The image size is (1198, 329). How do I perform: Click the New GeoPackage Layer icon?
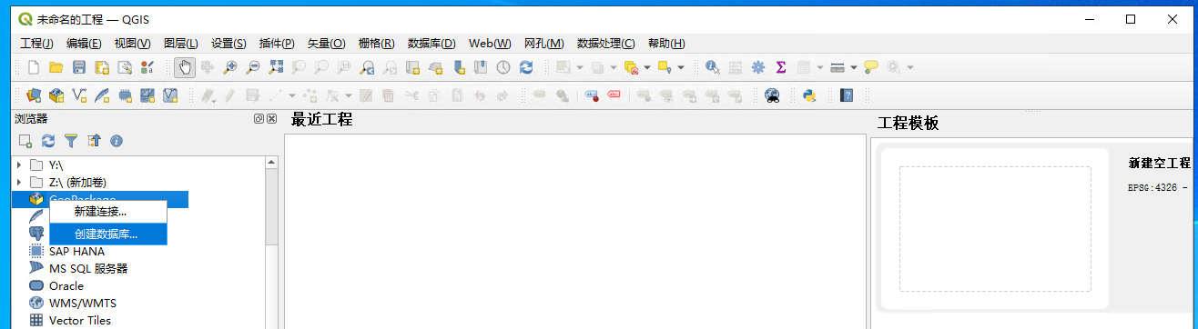click(x=56, y=95)
